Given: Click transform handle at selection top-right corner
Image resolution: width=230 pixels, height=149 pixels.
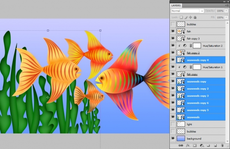Looking at the screenshot, I should 100,31.
